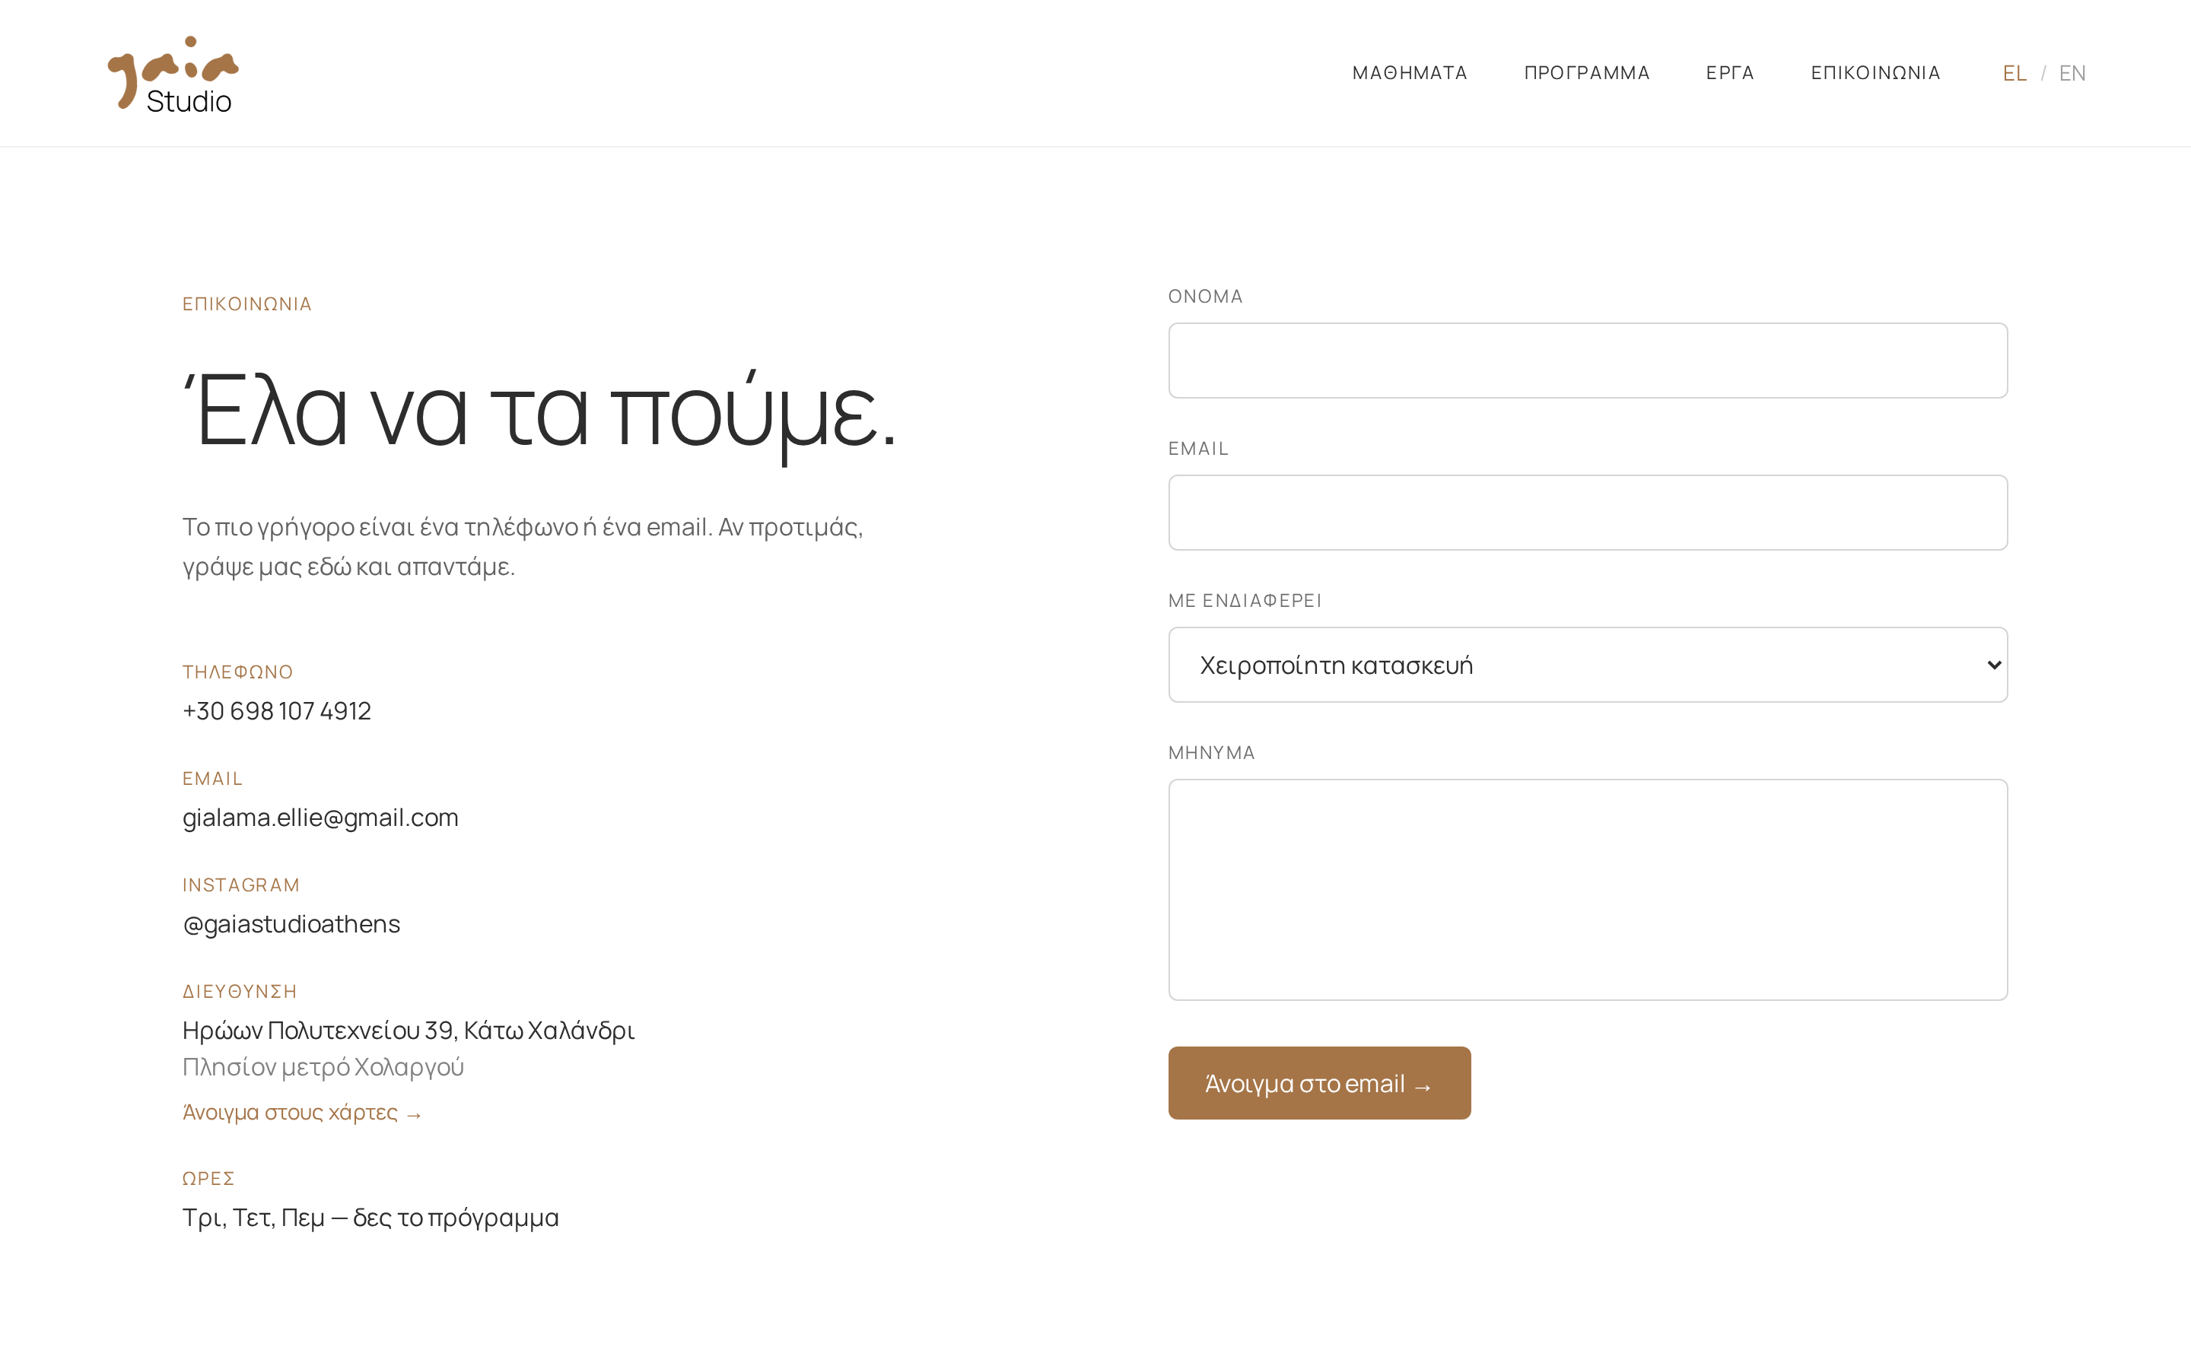Call the phone number +30 698 107 4912
The image size is (2191, 1369).
pos(276,711)
